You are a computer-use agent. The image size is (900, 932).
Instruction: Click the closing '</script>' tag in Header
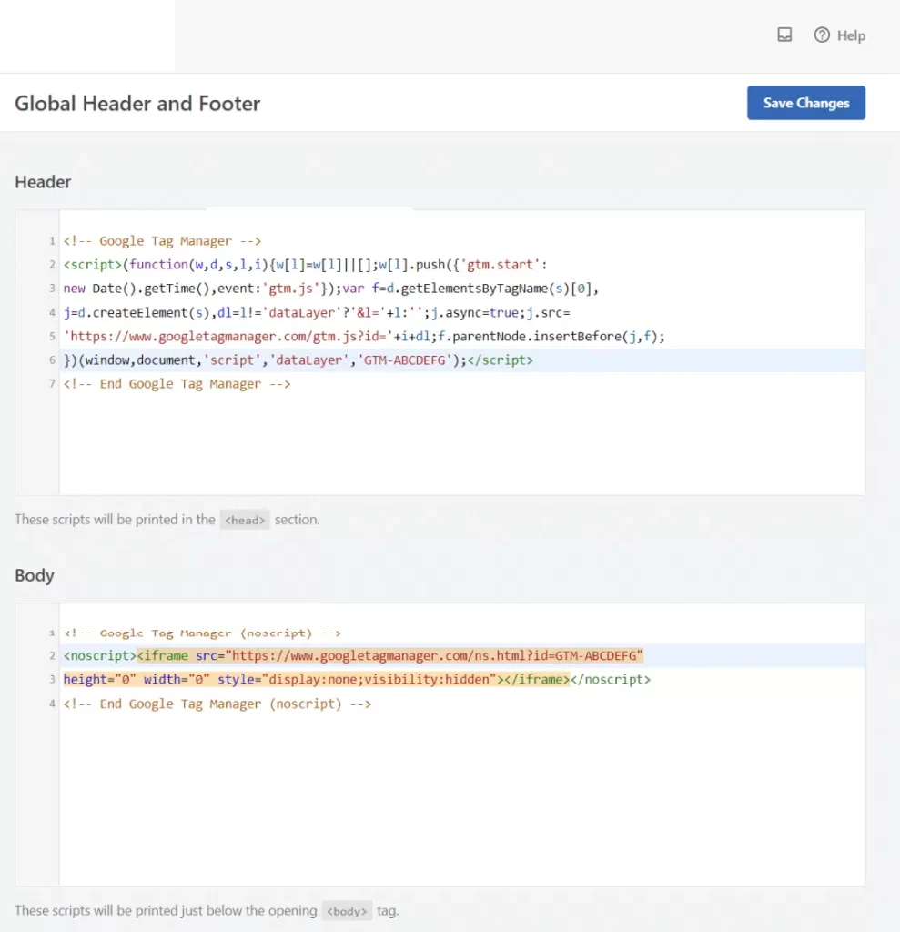click(x=501, y=360)
